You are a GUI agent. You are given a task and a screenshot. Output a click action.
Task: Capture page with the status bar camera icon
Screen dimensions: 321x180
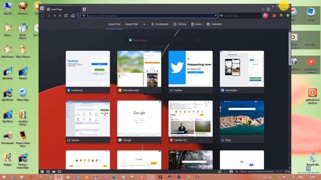(220, 171)
